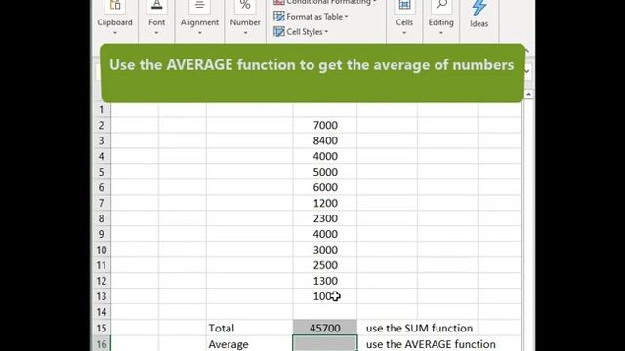This screenshot has width=625, height=351.
Task: Click the Format as Table icon
Action: coord(279,17)
